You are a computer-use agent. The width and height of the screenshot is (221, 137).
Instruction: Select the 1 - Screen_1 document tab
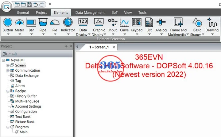pyautogui.click(x=99, y=47)
